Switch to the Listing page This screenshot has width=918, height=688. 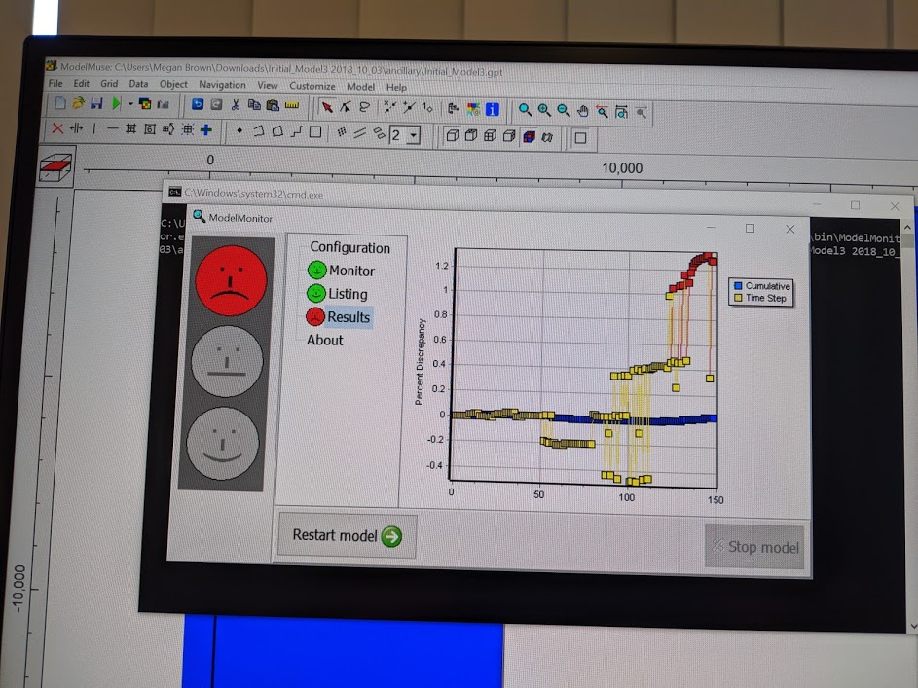tap(347, 293)
